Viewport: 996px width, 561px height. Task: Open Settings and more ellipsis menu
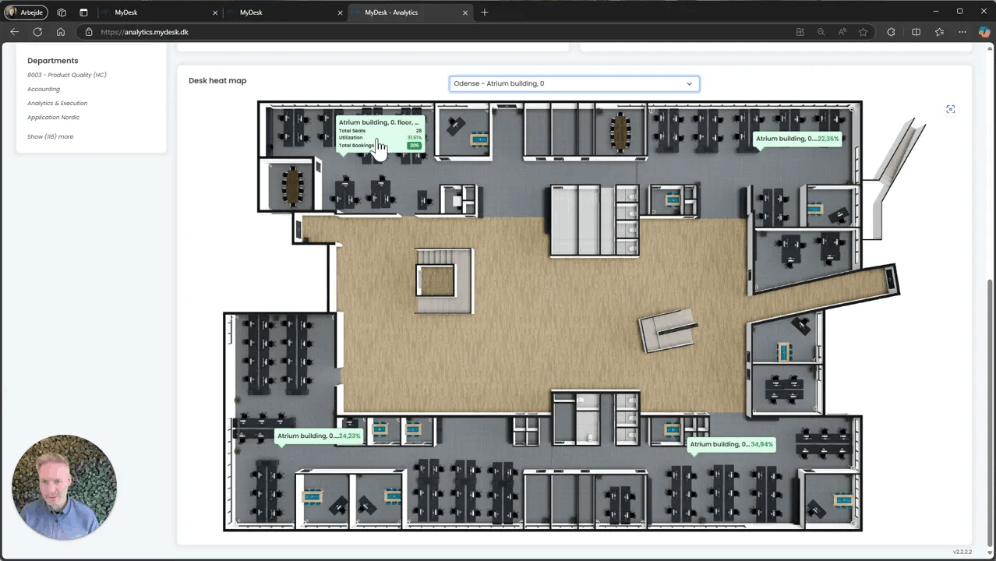pyautogui.click(x=962, y=32)
